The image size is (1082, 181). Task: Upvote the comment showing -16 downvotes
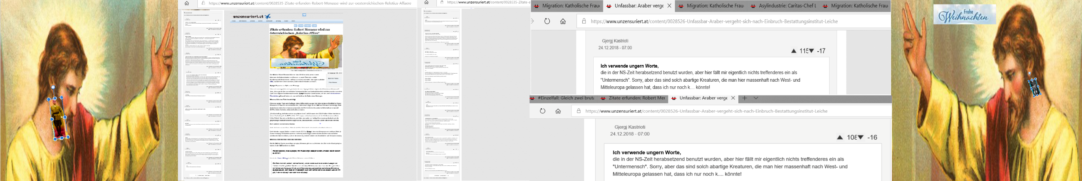click(840, 137)
